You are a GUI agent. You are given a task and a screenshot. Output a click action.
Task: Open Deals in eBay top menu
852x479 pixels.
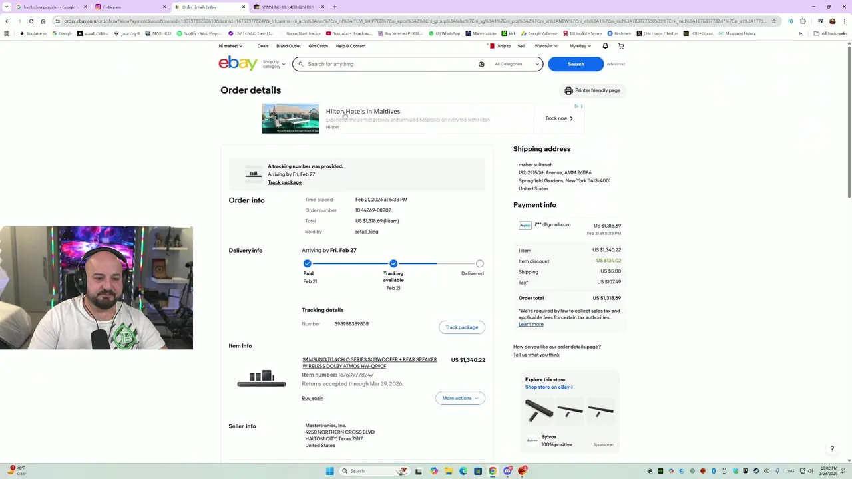coord(263,46)
